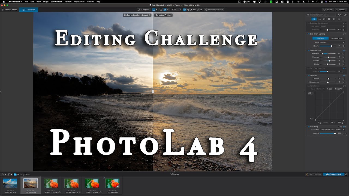This screenshot has height=196, width=349.
Task: Step the Gamma value stepper
Action: pos(335,122)
